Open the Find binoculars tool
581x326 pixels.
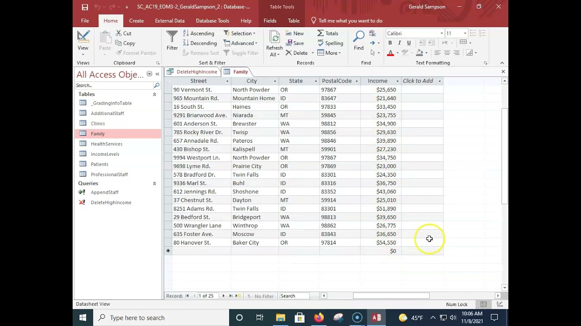tap(359, 40)
